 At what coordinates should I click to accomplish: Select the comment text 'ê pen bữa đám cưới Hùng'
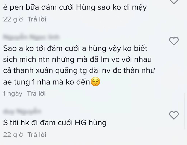49,7
